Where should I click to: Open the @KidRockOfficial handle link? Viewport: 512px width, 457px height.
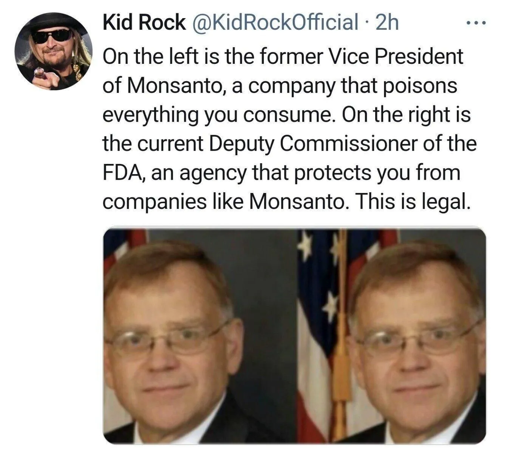pyautogui.click(x=275, y=23)
